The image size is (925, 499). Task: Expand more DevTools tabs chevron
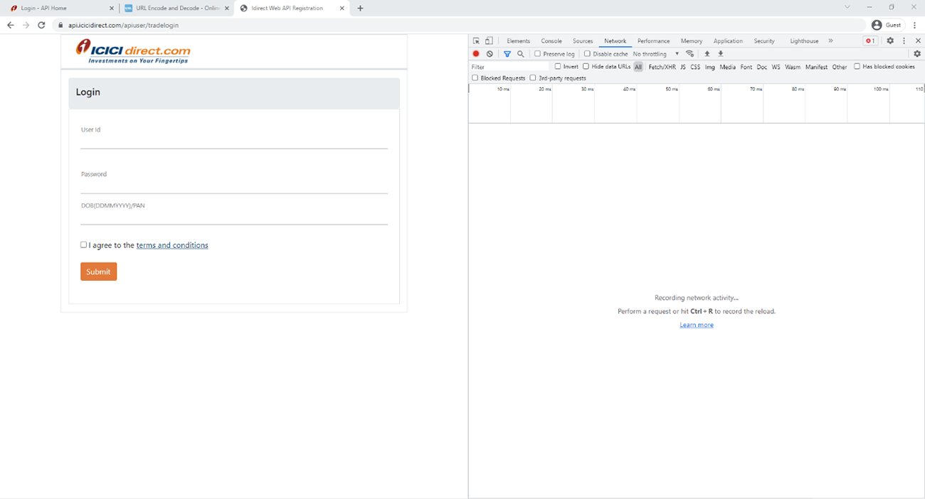coord(830,41)
